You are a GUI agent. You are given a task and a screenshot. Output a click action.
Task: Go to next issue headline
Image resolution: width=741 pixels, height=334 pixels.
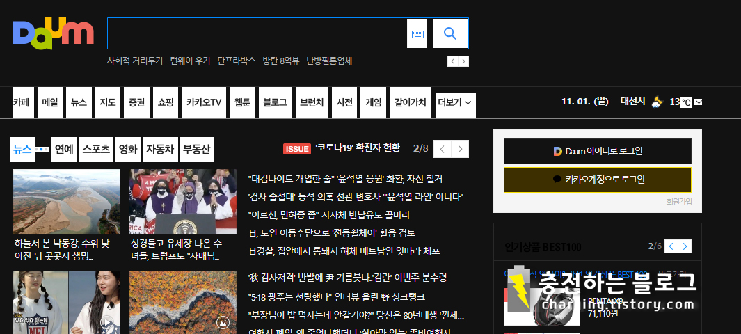point(461,150)
